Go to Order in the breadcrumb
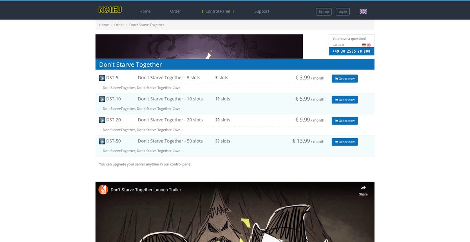This screenshot has height=242, width=470. pos(119,25)
